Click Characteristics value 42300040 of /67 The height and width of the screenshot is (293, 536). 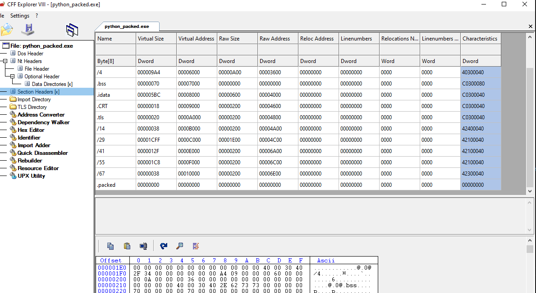coord(481,174)
